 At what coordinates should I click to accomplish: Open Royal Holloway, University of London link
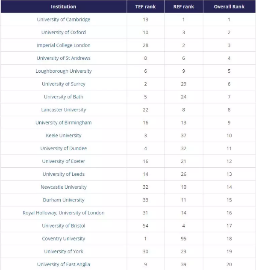click(64, 213)
